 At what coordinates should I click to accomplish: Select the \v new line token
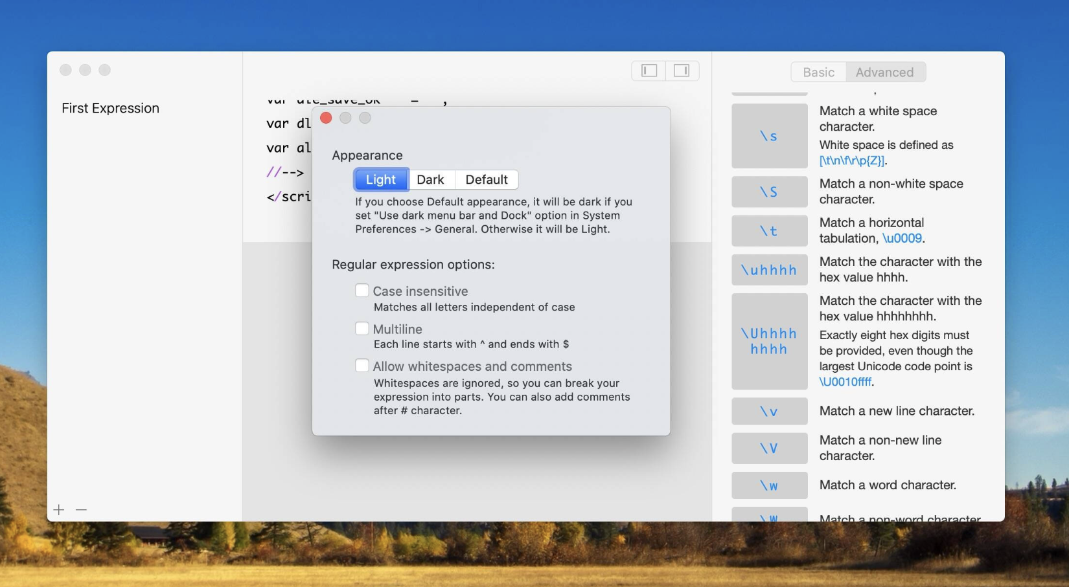[769, 411]
